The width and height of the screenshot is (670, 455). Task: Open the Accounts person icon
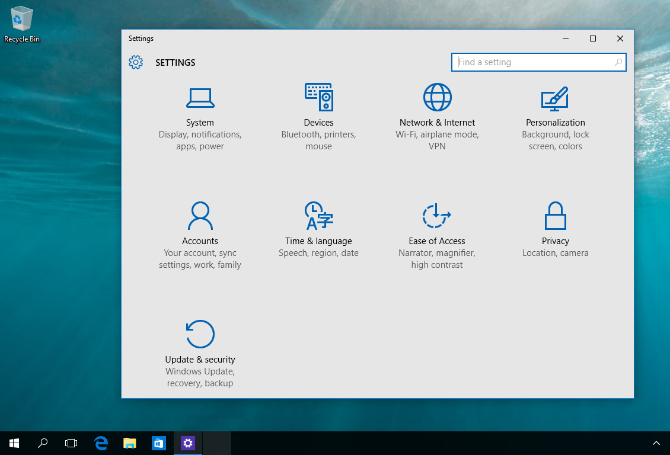pos(200,216)
